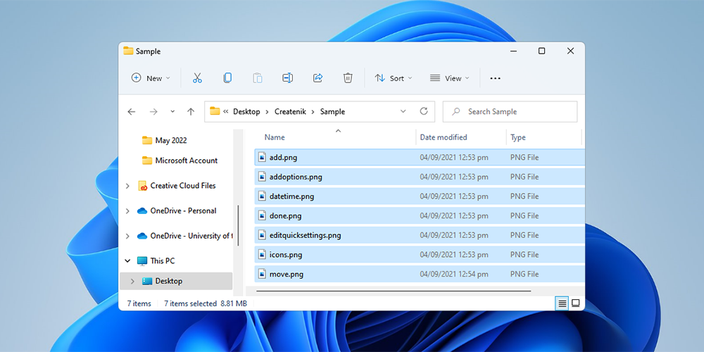Select Createnik in the address breadcrumb
This screenshot has height=352, width=704.
tap(290, 112)
